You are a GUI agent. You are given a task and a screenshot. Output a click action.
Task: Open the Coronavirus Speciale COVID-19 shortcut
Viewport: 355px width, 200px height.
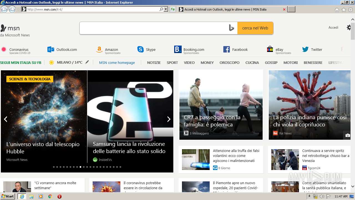[x=16, y=50]
